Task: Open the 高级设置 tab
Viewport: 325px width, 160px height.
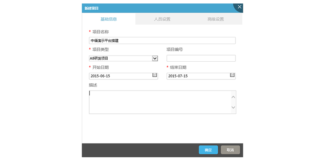Action: click(x=215, y=19)
